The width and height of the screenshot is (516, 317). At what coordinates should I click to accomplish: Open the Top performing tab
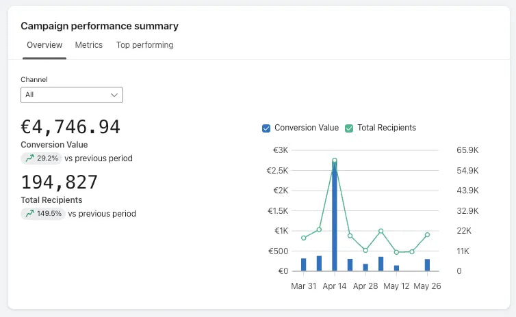pos(144,45)
